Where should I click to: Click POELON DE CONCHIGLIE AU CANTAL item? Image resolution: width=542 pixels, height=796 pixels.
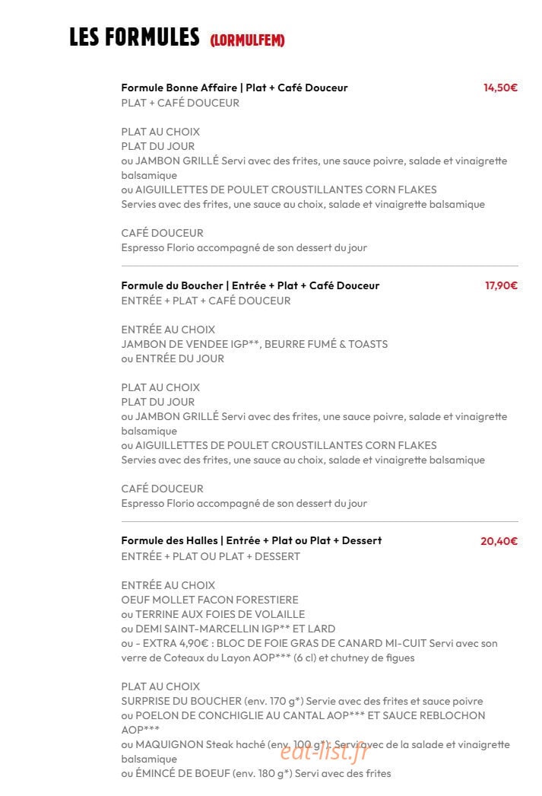click(303, 723)
